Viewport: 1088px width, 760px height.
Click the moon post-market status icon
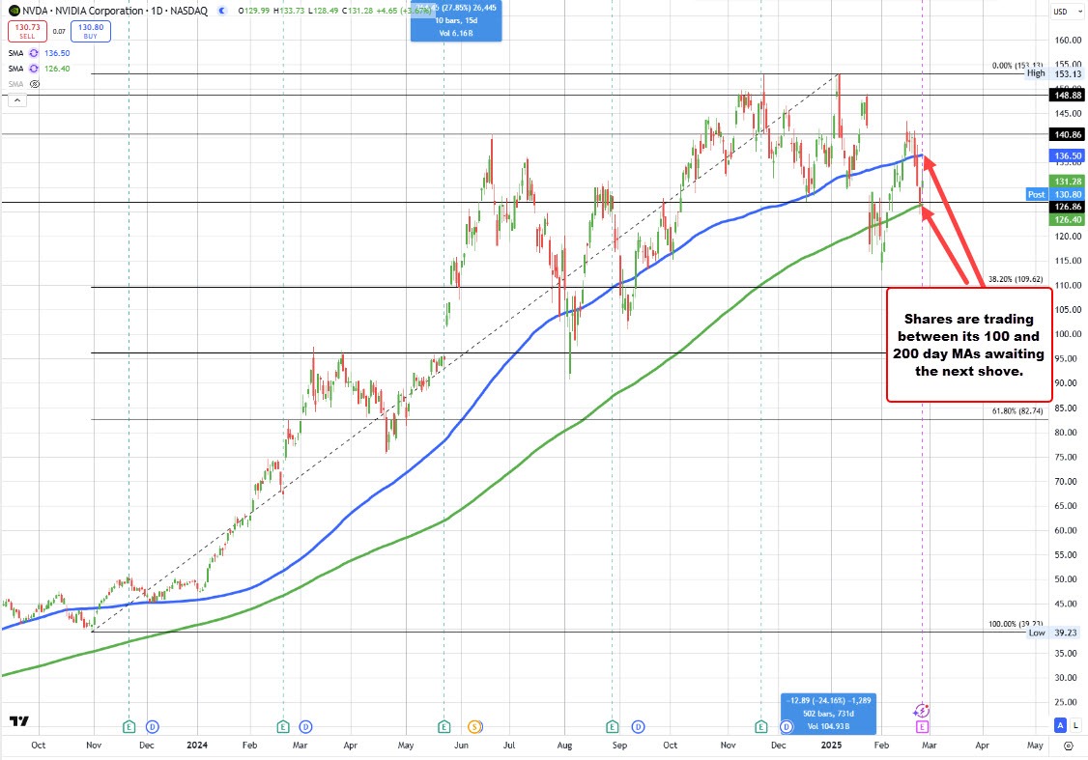[x=222, y=11]
